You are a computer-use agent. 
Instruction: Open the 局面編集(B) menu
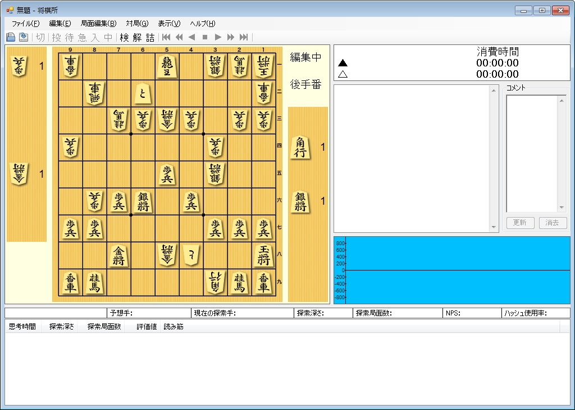(98, 23)
